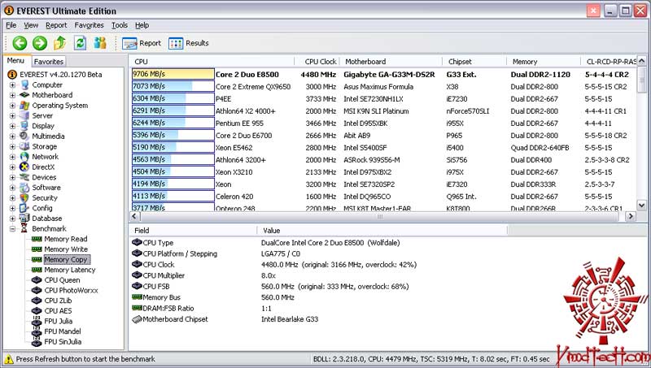This screenshot has width=651, height=368.
Task: Select the Config tree icon
Action: point(24,208)
